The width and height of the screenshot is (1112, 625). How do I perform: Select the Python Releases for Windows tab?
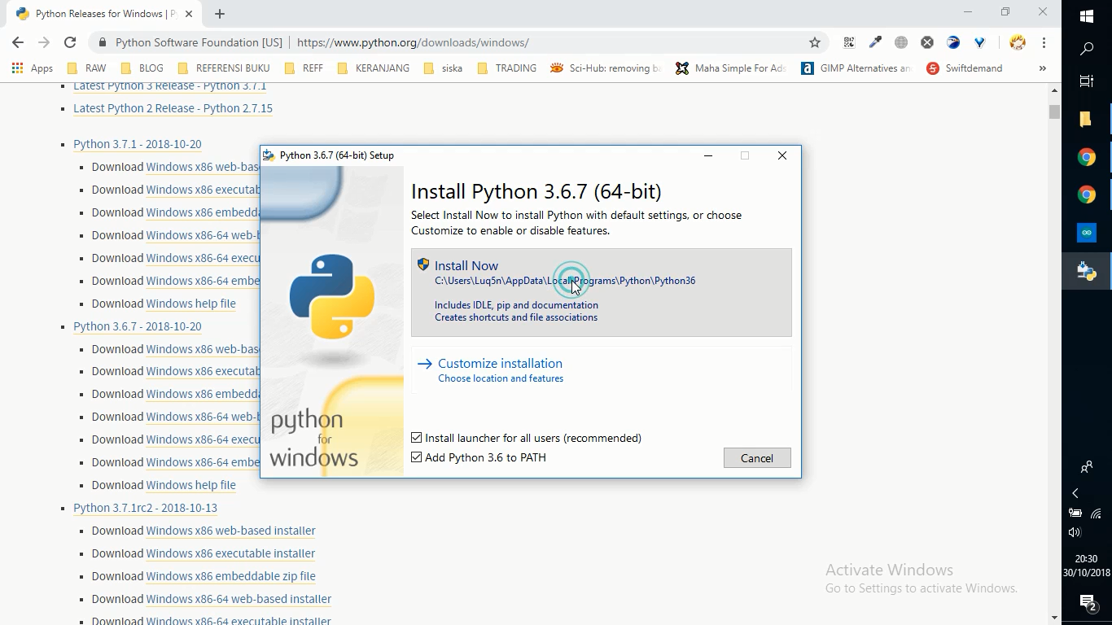106,14
